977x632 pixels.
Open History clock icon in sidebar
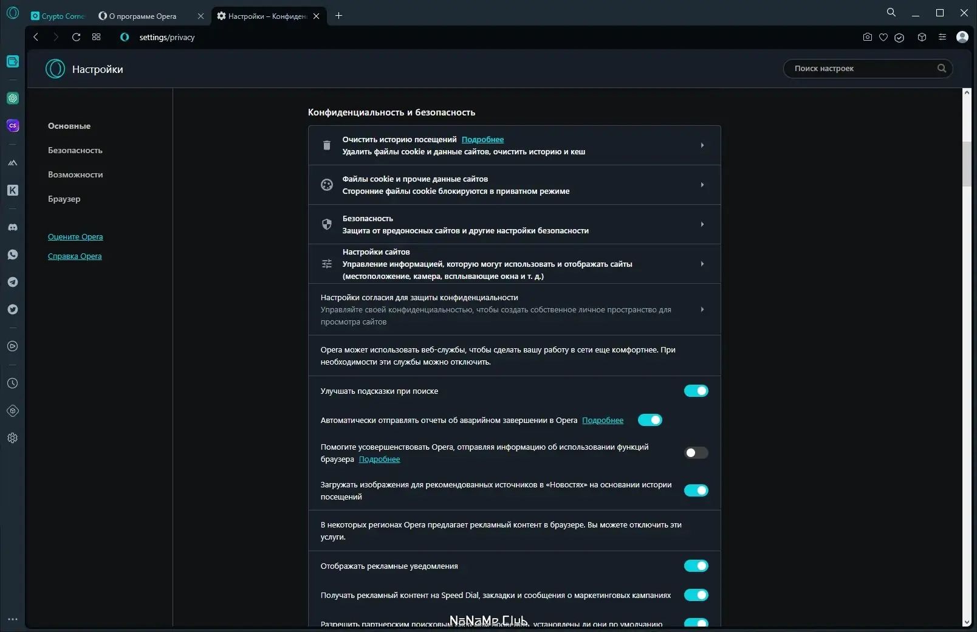pyautogui.click(x=13, y=383)
